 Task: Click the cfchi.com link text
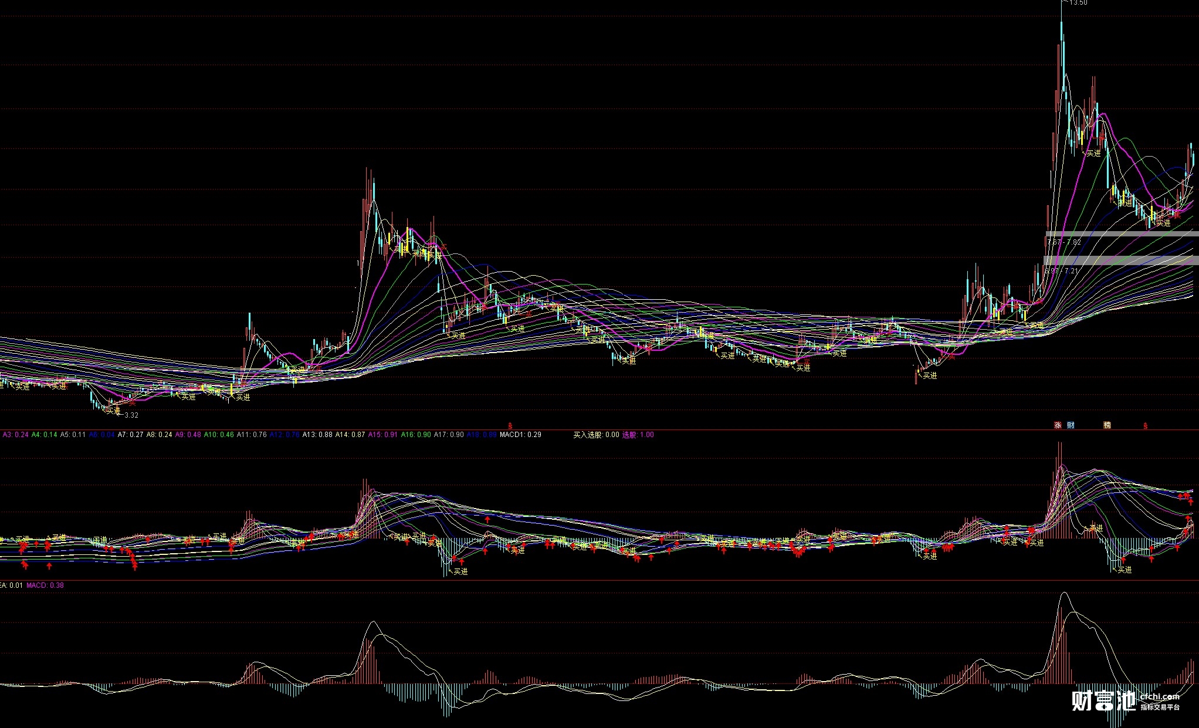[1159, 697]
